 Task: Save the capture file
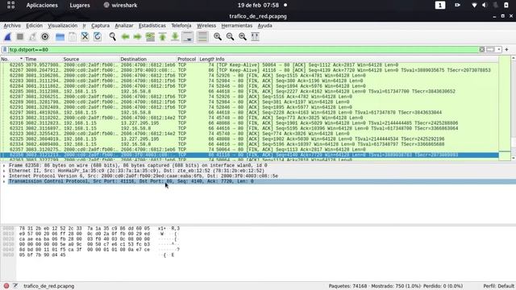point(73,36)
